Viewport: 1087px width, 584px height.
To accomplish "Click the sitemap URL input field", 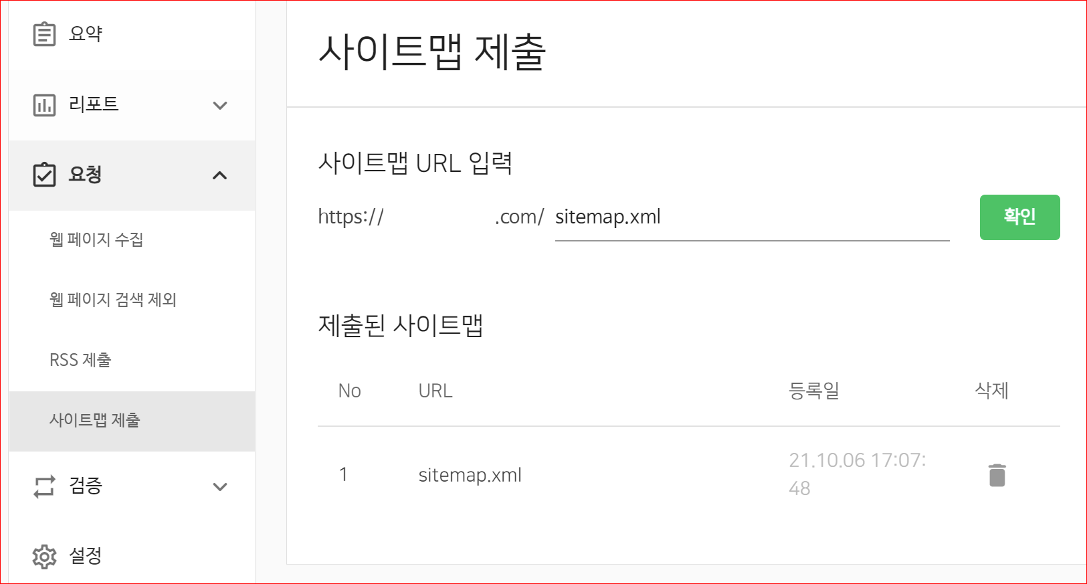I will pyautogui.click(x=749, y=217).
